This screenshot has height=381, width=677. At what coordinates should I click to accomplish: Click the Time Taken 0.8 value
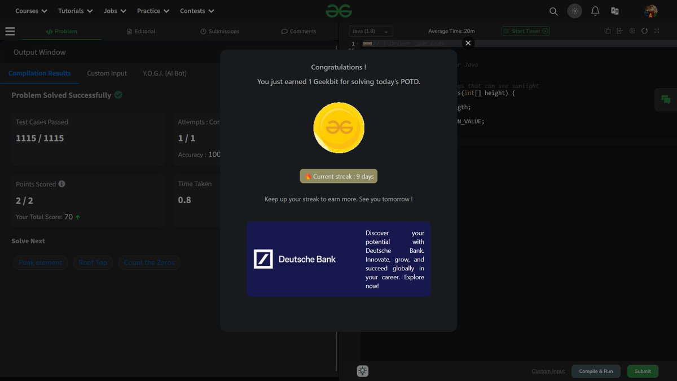point(184,200)
